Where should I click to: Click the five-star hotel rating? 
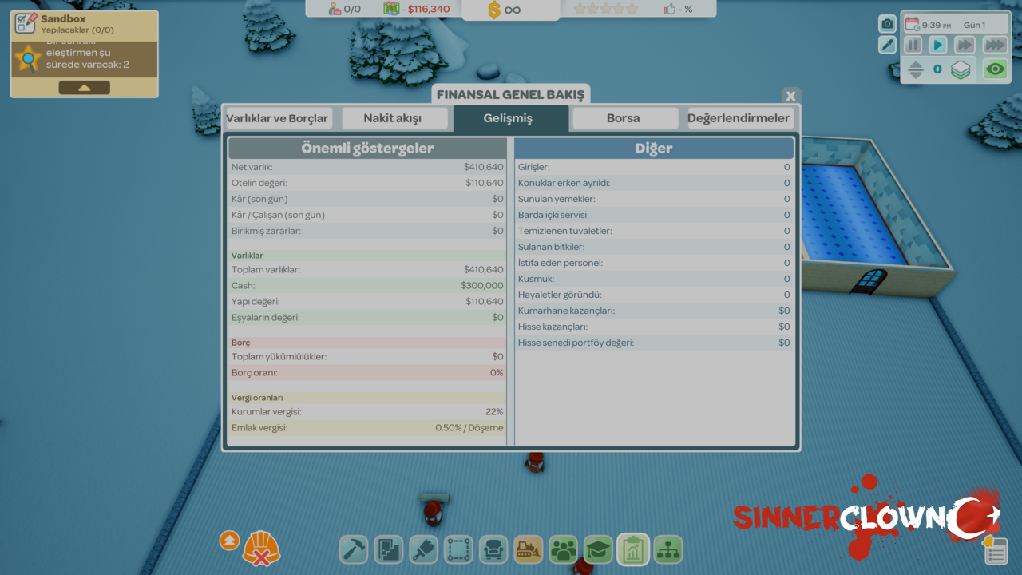coord(606,9)
